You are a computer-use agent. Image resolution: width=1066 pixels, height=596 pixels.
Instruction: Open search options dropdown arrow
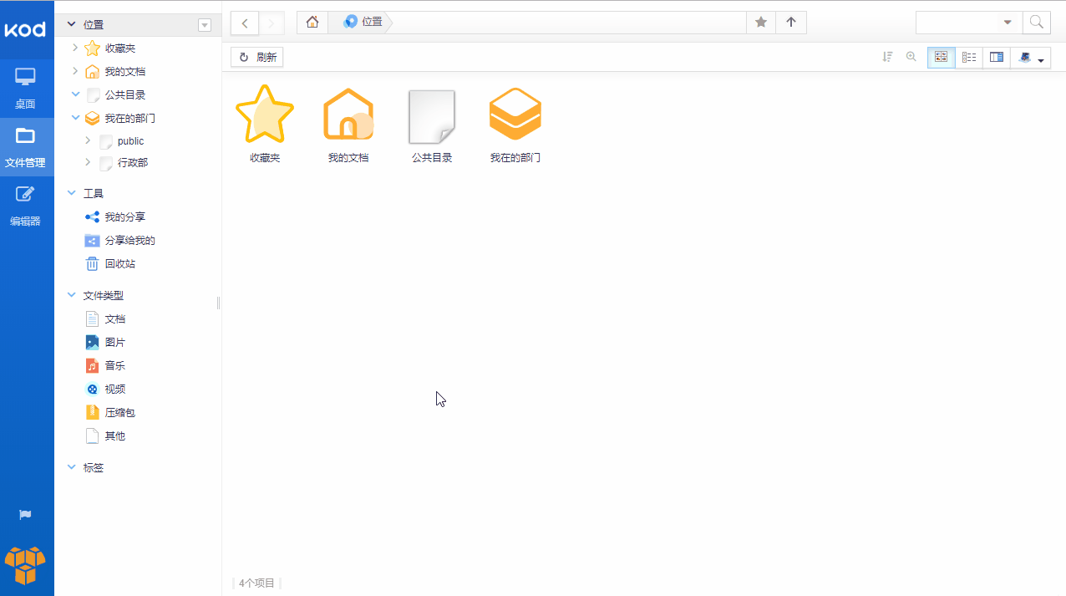[x=1008, y=23]
